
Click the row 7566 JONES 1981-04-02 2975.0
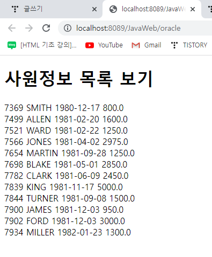(x=66, y=142)
